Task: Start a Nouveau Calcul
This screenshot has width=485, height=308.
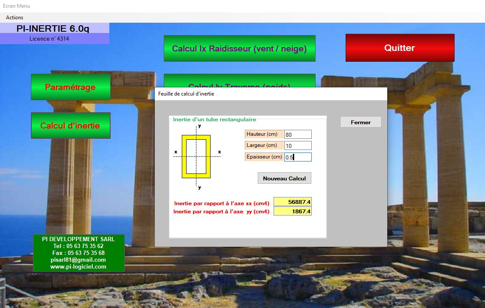Action: [284, 178]
